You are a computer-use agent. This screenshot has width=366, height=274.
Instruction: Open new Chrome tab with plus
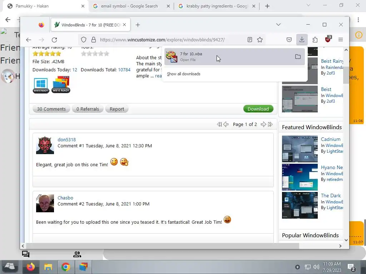coord(267,6)
